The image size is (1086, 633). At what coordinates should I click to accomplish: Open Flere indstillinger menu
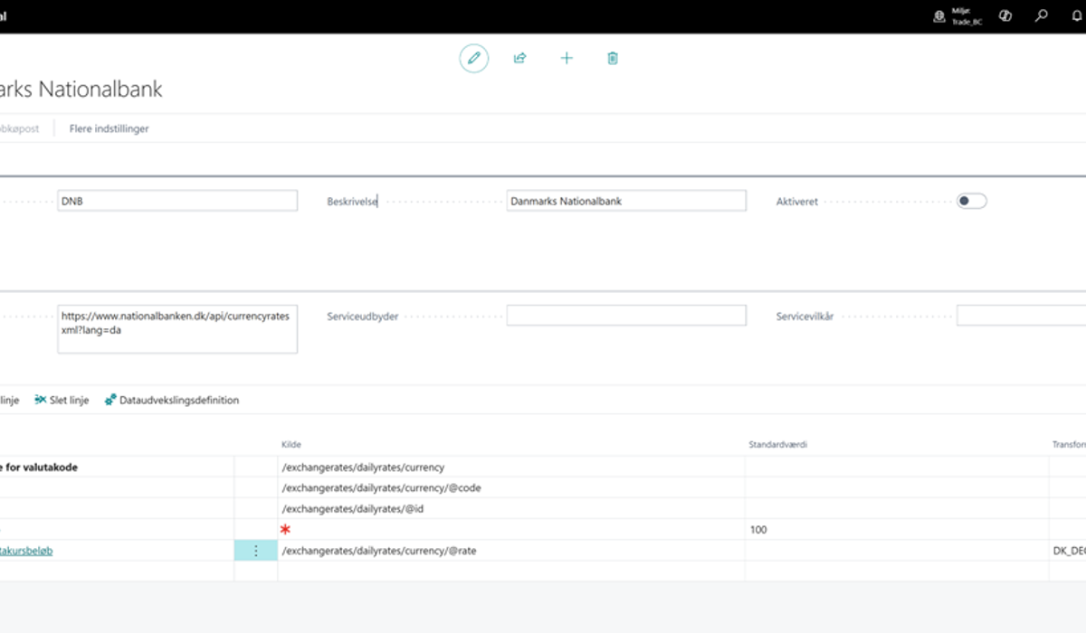(x=109, y=128)
